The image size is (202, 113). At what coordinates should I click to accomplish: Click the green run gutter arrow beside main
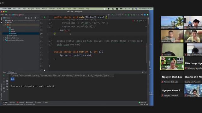45,17
